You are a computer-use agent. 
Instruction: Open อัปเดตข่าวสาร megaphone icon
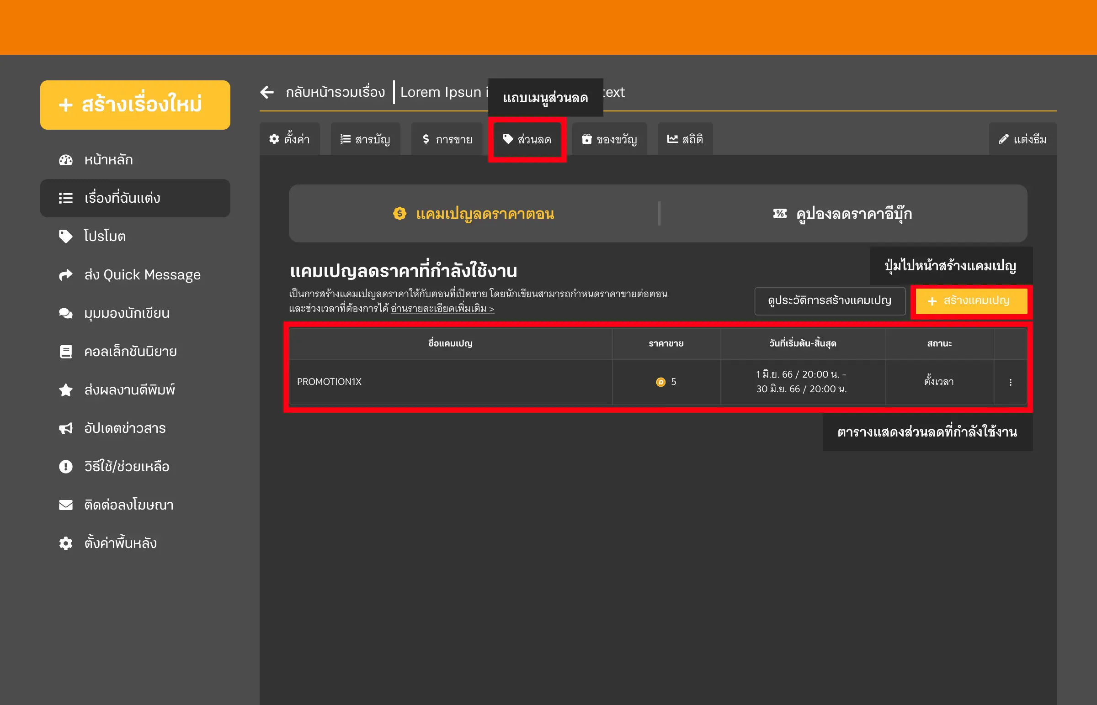[x=66, y=428]
